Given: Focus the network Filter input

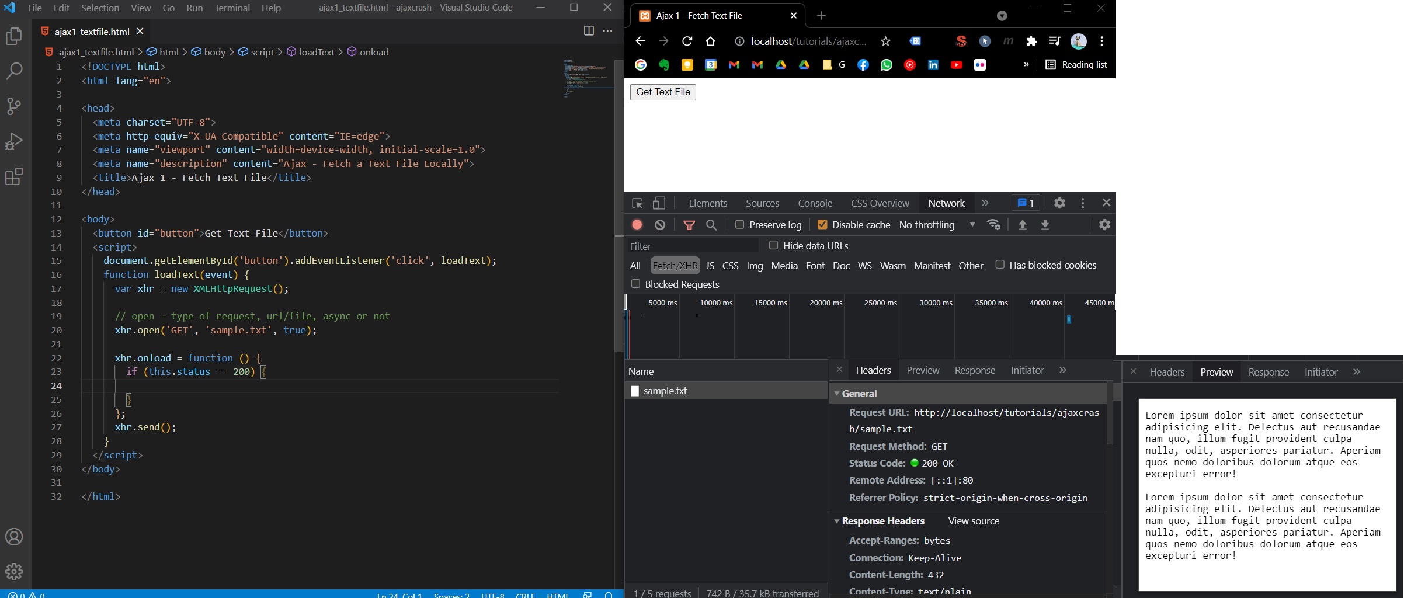Looking at the screenshot, I should [693, 246].
